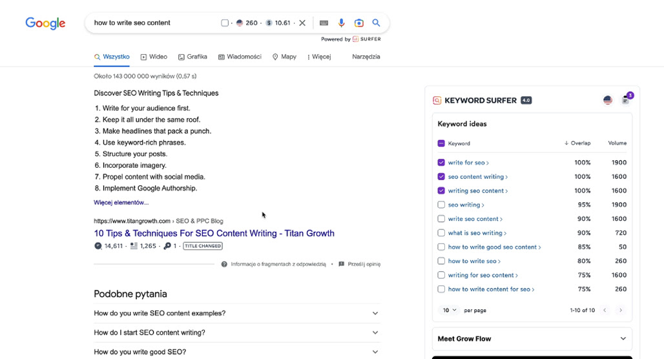This screenshot has width=664, height=359.
Task: Click the feedback flag icon
Action: (x=341, y=264)
